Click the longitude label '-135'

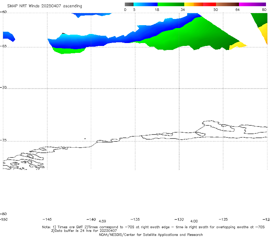point(135,219)
